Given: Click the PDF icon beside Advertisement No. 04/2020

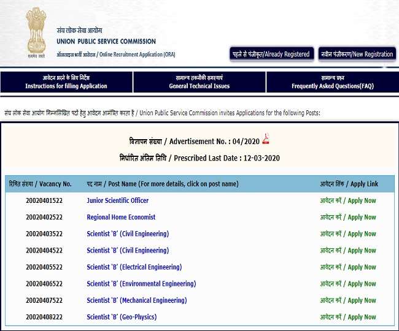Looking at the screenshot, I should pyautogui.click(x=266, y=139).
